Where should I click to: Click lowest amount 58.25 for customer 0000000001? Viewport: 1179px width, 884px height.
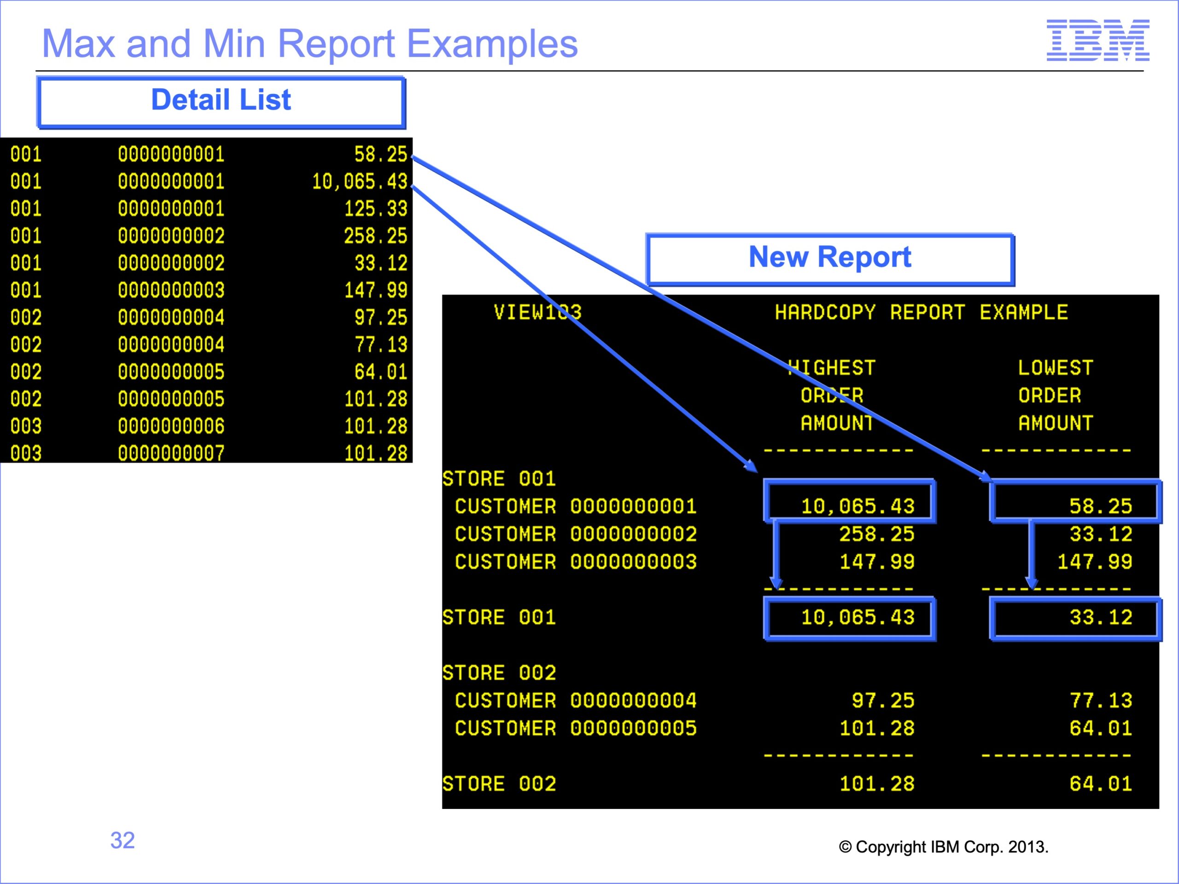[1101, 506]
